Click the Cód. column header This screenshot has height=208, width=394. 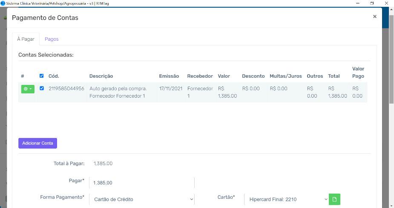click(x=54, y=76)
